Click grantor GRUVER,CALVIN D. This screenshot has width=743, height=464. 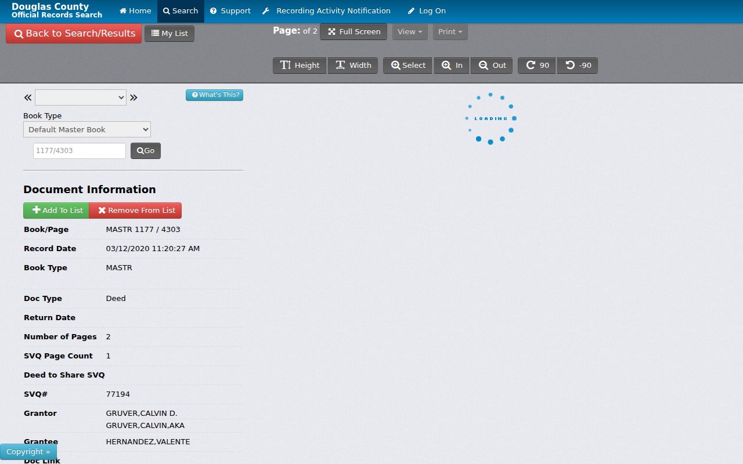142,414
